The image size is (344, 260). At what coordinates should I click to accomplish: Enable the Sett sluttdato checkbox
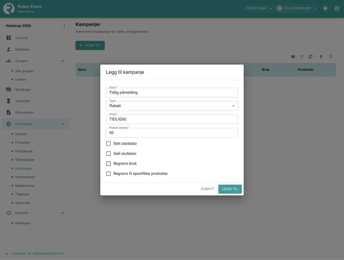pyautogui.click(x=109, y=154)
